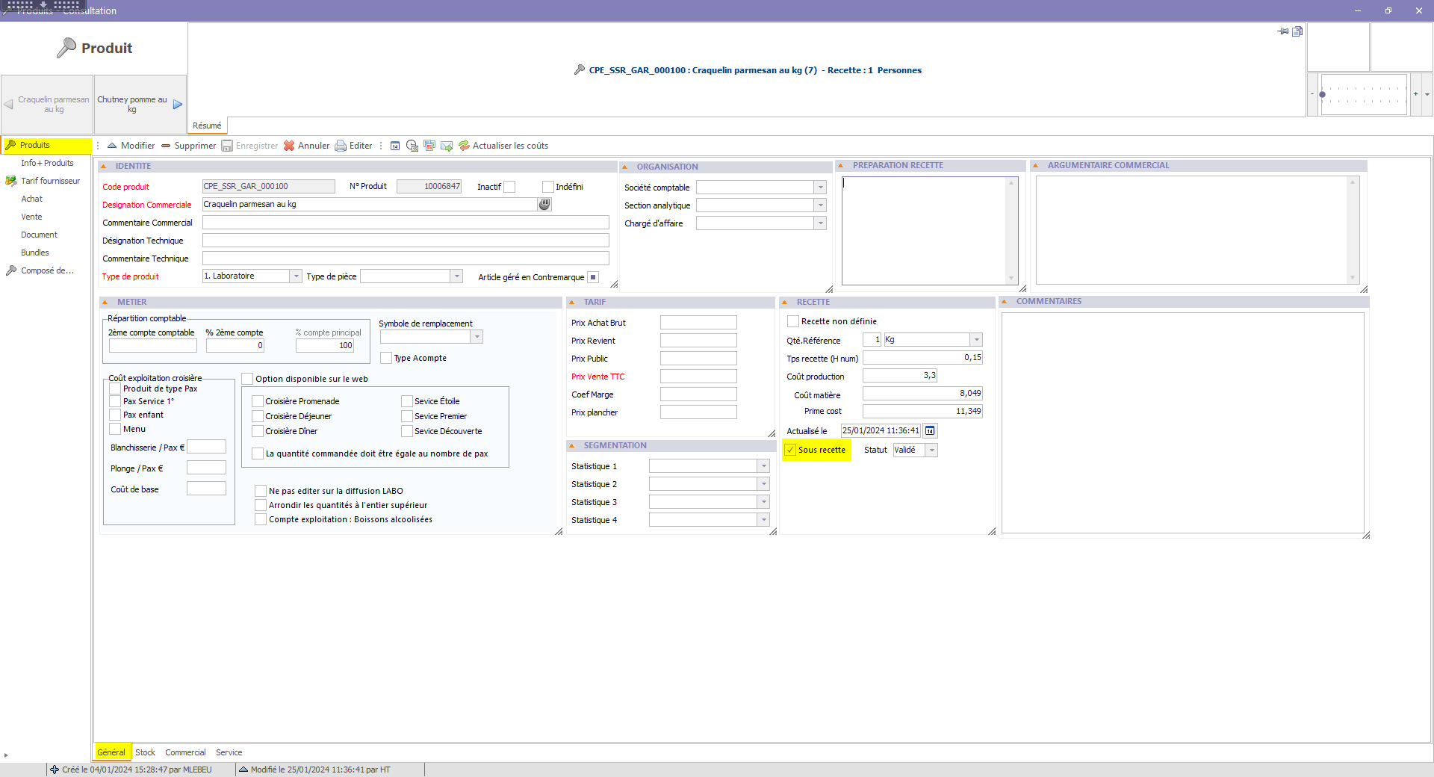1434x777 pixels.
Task: Enable Option disponible sur le web
Action: click(x=247, y=379)
